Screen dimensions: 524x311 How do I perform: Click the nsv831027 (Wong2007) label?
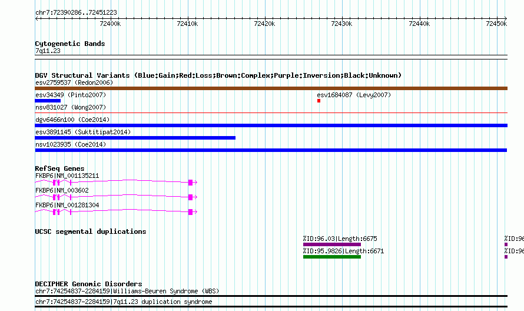71,107
